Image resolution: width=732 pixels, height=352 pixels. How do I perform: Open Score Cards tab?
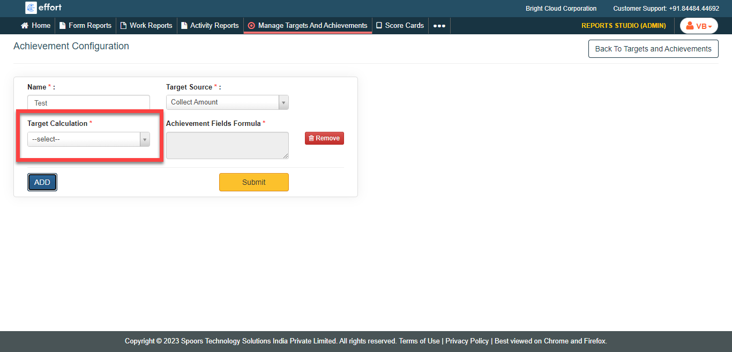pos(400,25)
